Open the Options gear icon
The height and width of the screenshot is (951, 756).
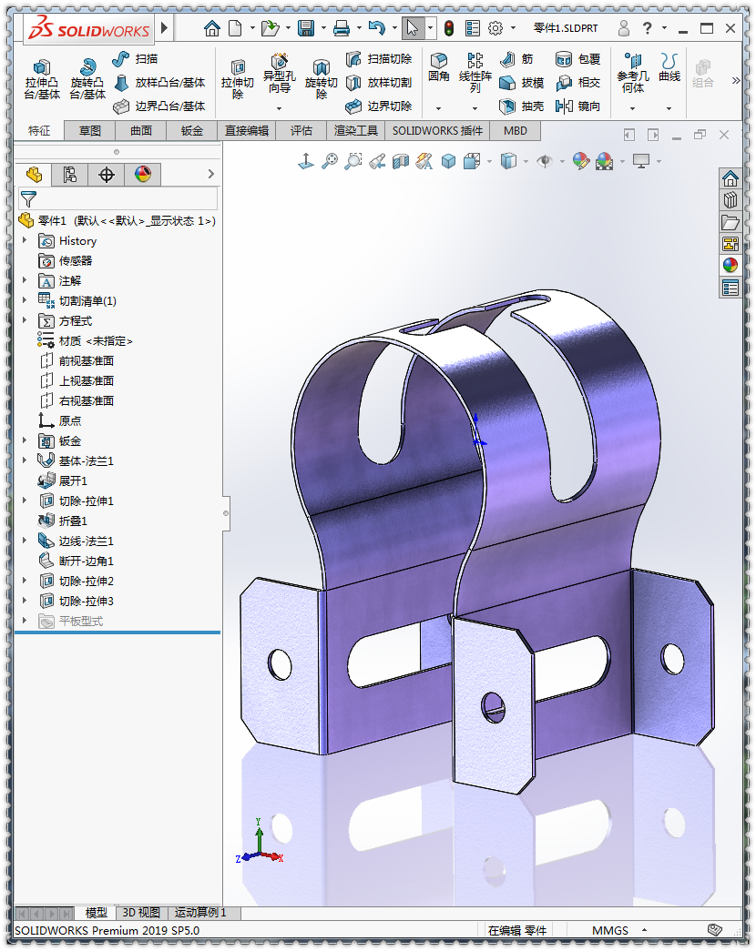[496, 28]
